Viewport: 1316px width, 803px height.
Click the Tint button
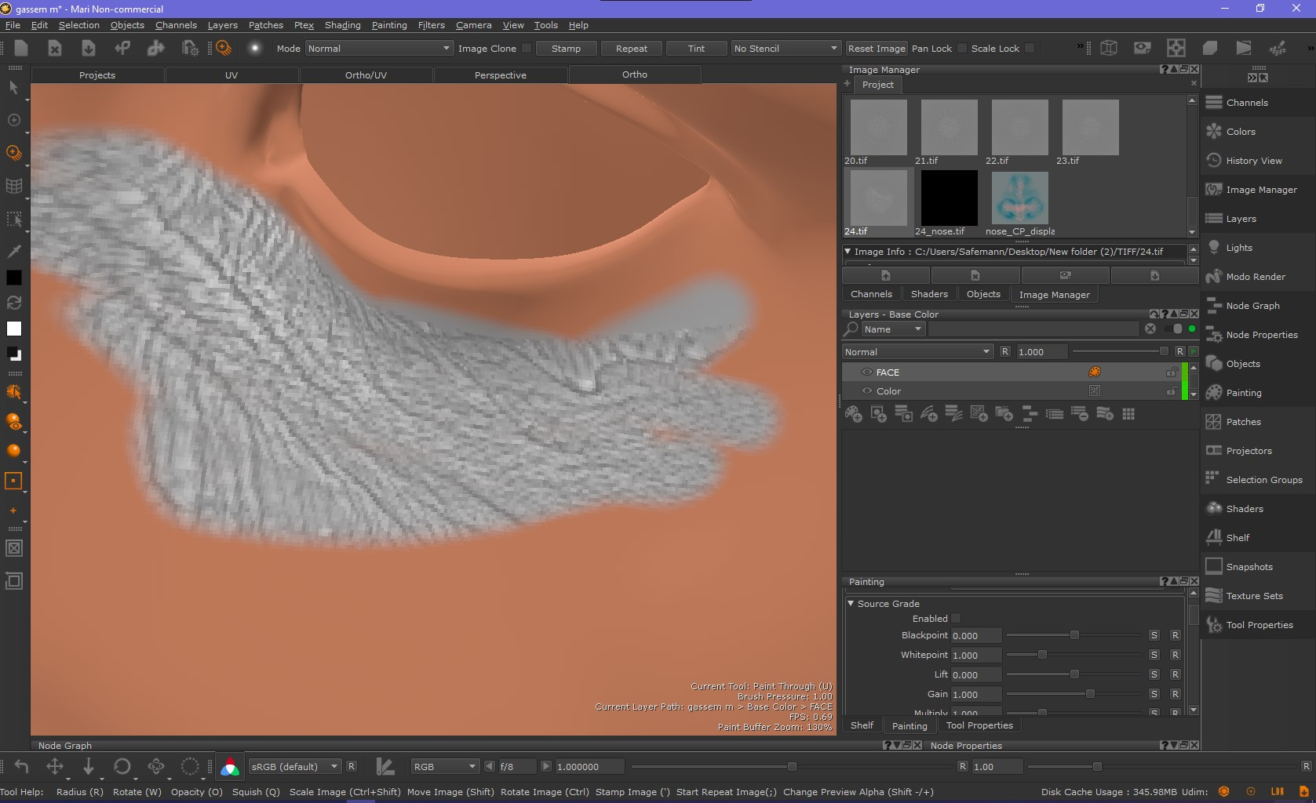click(x=697, y=49)
